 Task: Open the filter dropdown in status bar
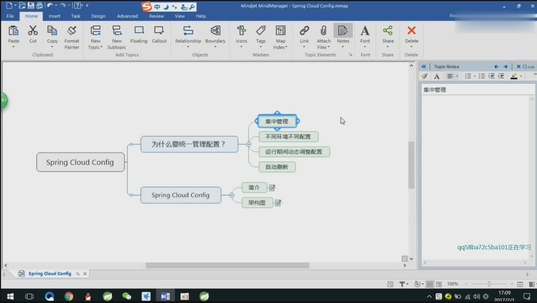pyautogui.click(x=407, y=284)
